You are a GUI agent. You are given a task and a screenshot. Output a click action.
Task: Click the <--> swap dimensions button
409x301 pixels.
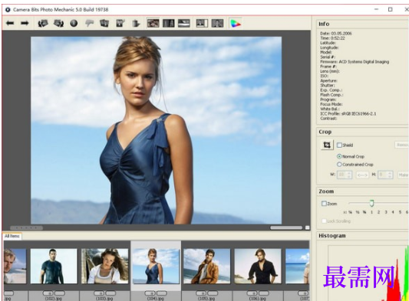(362, 175)
